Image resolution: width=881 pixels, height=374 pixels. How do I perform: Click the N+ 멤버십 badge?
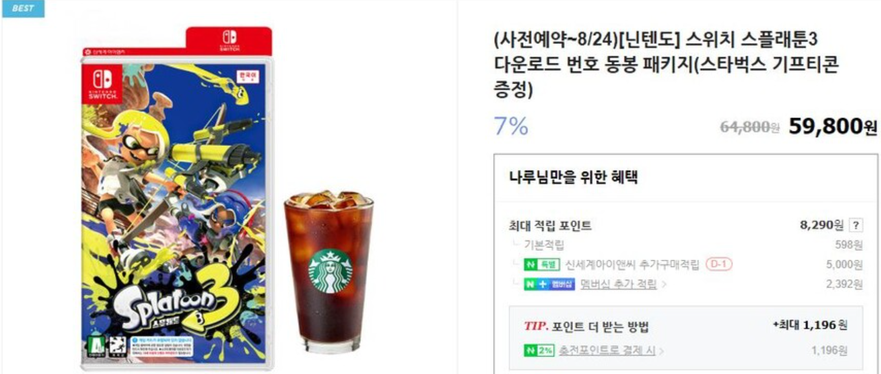[x=549, y=284]
